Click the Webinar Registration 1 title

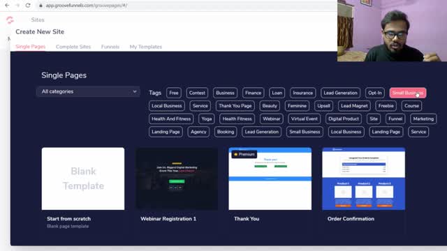(x=168, y=219)
